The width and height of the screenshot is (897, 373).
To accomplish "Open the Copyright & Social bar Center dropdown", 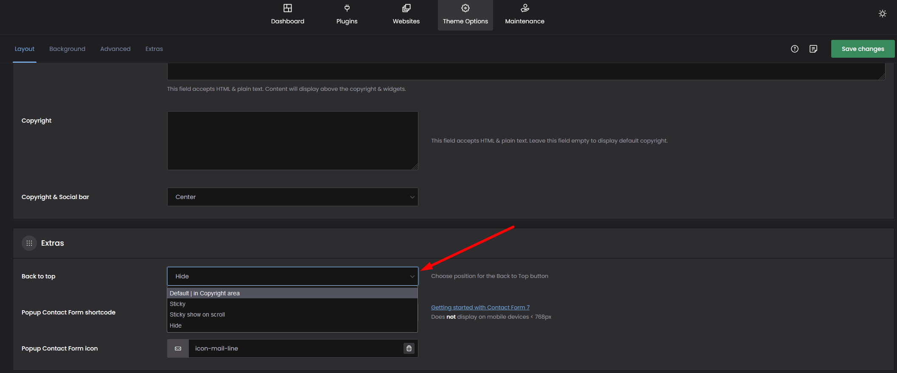I will (x=293, y=197).
